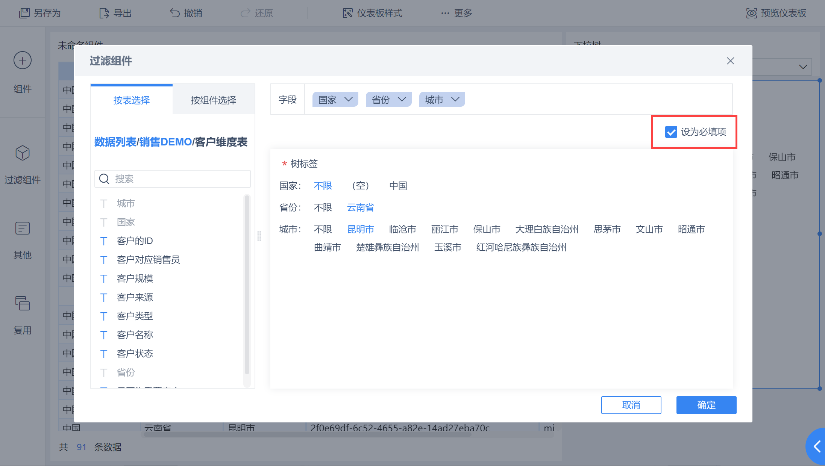Switch to 按组件选择 tab
This screenshot has height=466, width=825.
click(213, 100)
